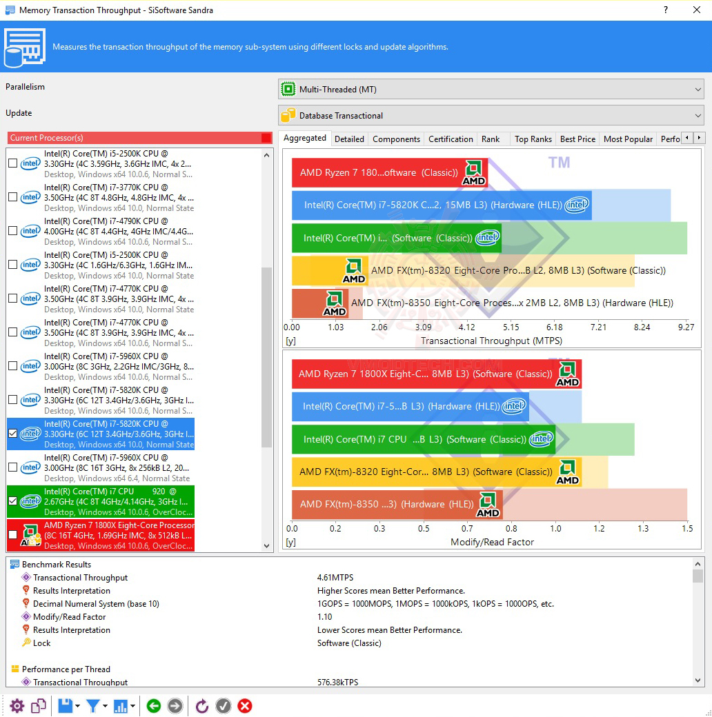The image size is (712, 717).
Task: Open the Top Ranks tab
Action: [533, 139]
